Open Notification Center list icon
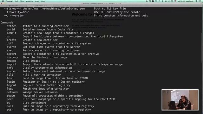This screenshot has height=114, width=203. pyautogui.click(x=200, y=1)
